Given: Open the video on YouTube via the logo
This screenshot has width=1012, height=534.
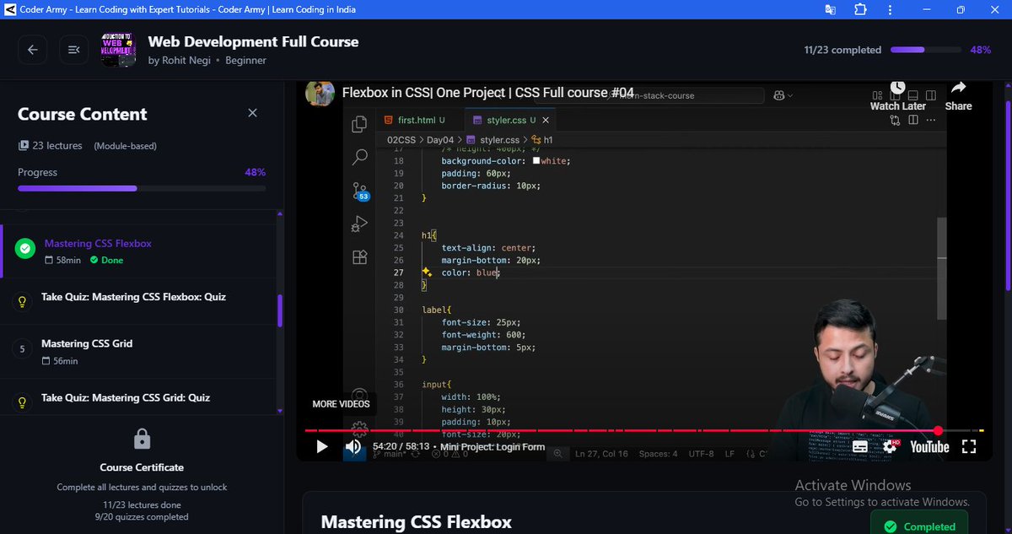Looking at the screenshot, I should pos(929,447).
